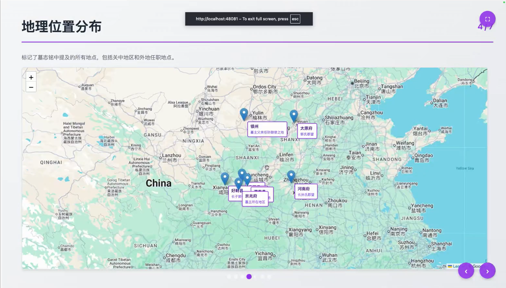This screenshot has height=288, width=506.
Task: Zoom in on the map
Action: [x=31, y=77]
